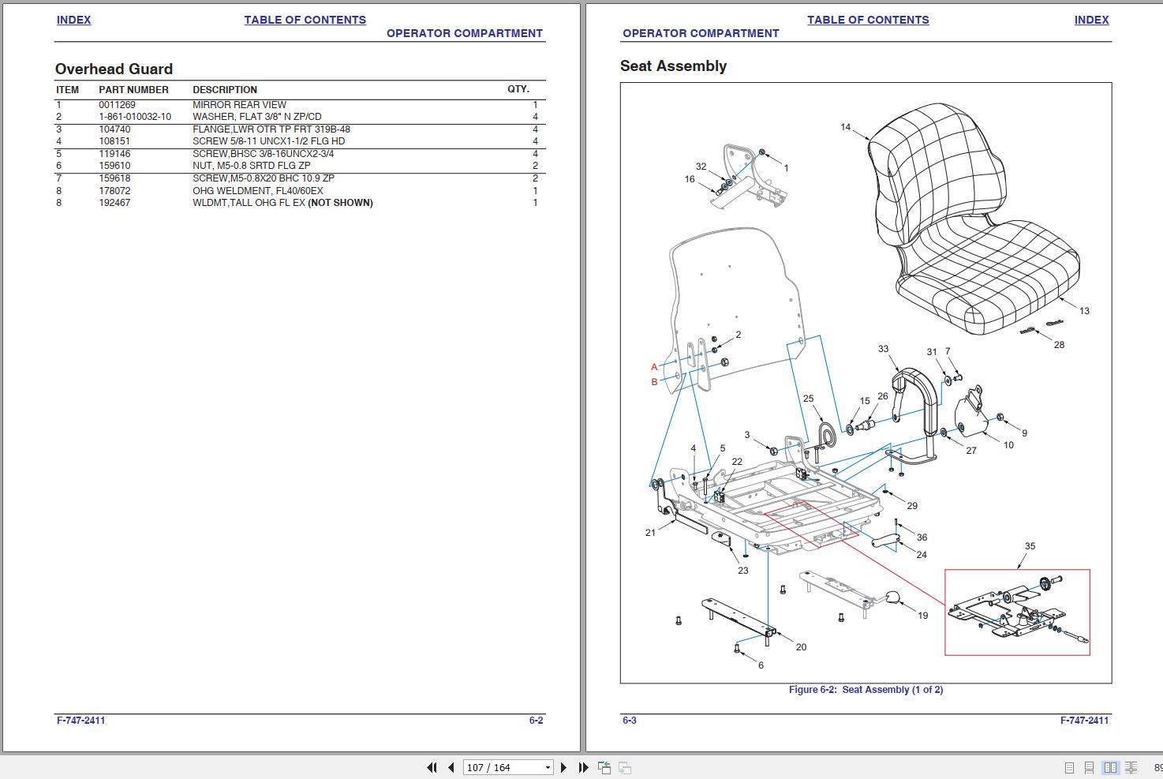Image resolution: width=1163 pixels, height=779 pixels.
Task: Click red label B on the seat back
Action: [654, 382]
